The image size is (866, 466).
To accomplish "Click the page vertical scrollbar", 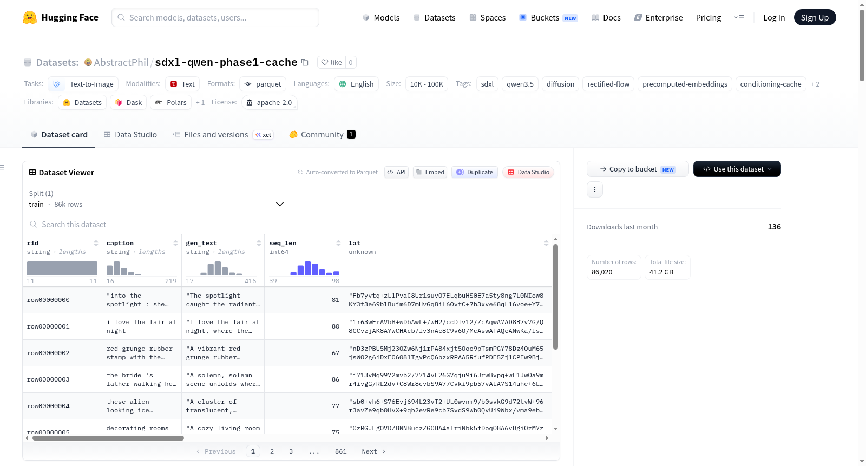I will (x=862, y=45).
